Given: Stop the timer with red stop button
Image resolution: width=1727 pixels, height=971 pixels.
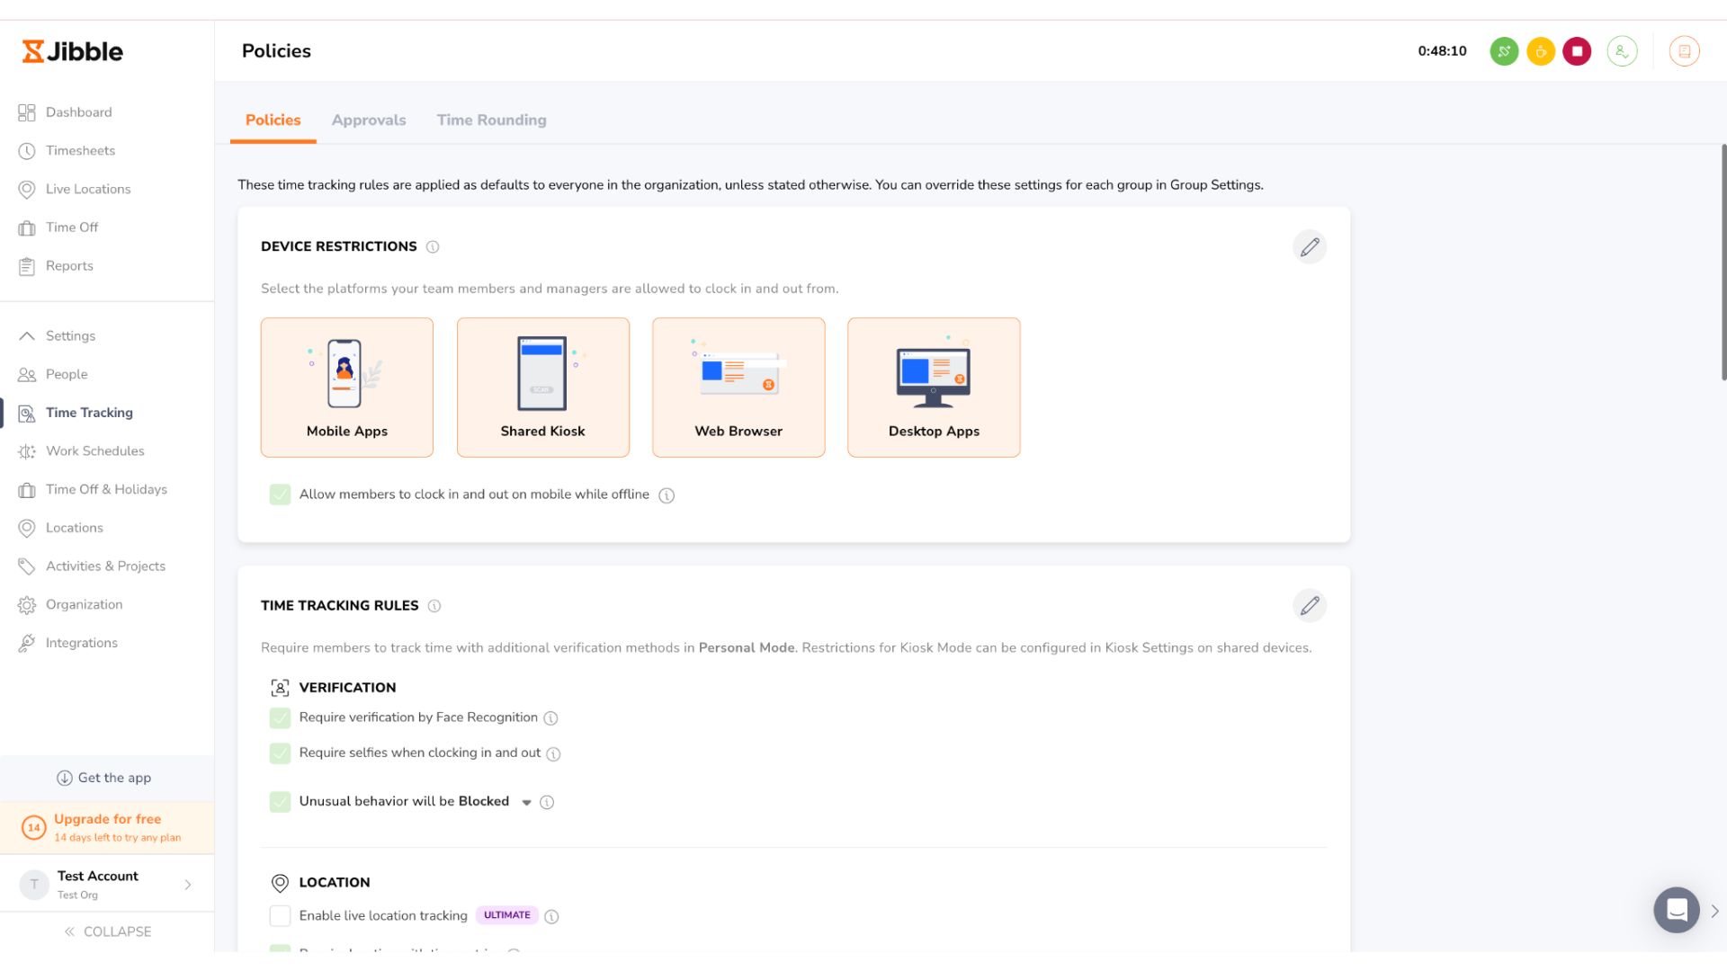Looking at the screenshot, I should [1577, 51].
